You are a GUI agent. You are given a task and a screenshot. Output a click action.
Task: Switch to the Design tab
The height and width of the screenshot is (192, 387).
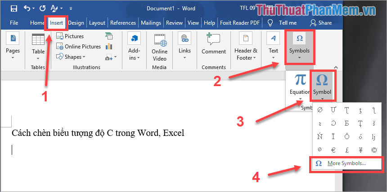76,23
